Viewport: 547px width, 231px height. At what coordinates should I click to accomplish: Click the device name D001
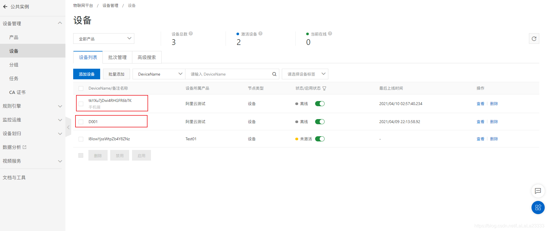(93, 122)
